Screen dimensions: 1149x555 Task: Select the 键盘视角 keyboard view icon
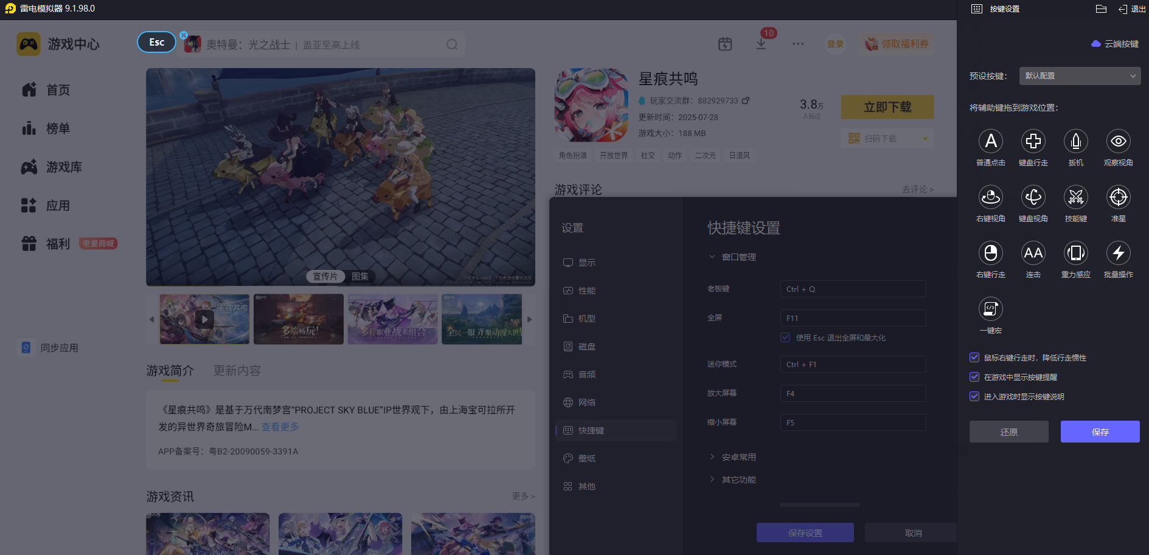[1033, 197]
